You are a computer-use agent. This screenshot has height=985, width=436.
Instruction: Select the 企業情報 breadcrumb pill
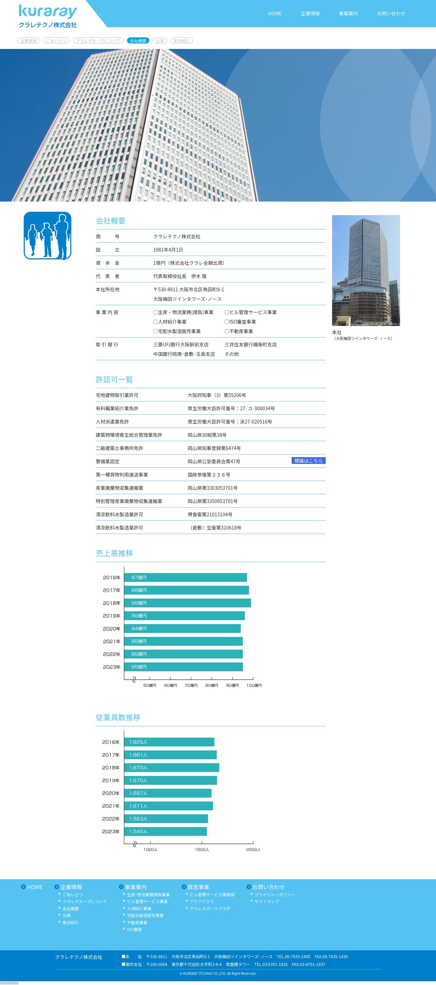(29, 40)
